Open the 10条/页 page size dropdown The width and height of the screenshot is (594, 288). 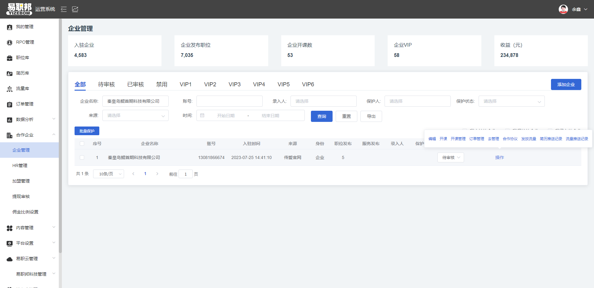pos(109,174)
